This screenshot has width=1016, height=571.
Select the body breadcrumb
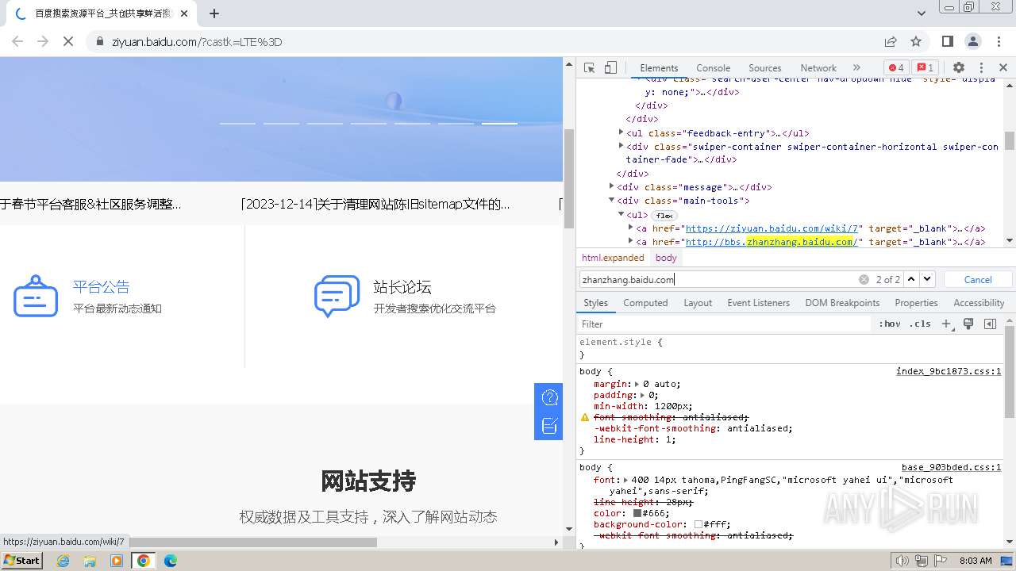coord(666,258)
